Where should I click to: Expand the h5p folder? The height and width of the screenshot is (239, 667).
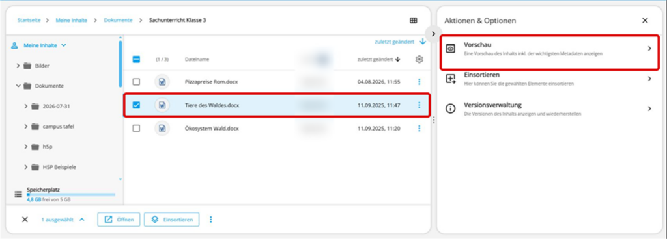coord(26,147)
